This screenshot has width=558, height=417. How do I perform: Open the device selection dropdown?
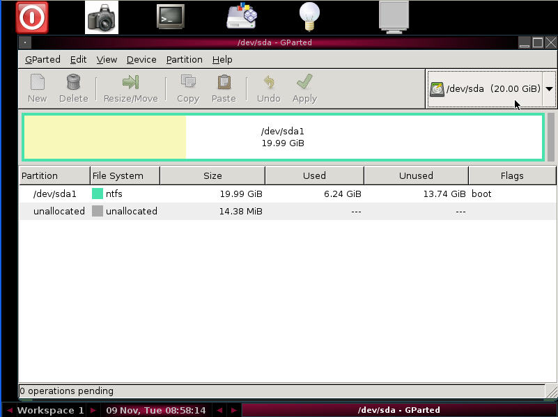(x=550, y=88)
